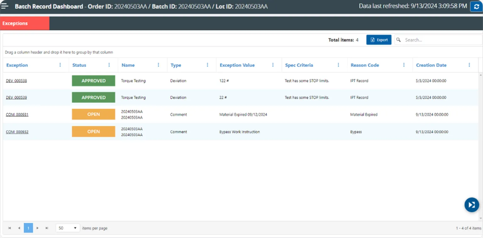Open the Spec Criteria column options menu
Viewport: 483px width, 238px height.
click(x=338, y=65)
